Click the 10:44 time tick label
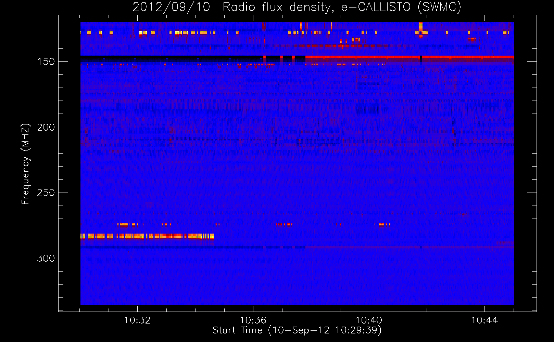The image size is (554, 342). 484,320
